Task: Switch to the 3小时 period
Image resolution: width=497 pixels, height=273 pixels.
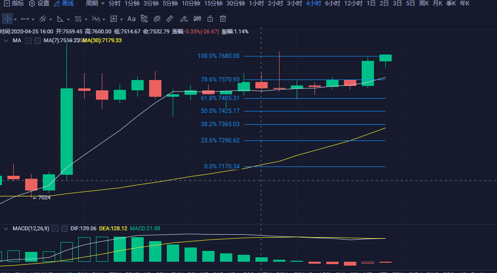Action: click(294, 3)
